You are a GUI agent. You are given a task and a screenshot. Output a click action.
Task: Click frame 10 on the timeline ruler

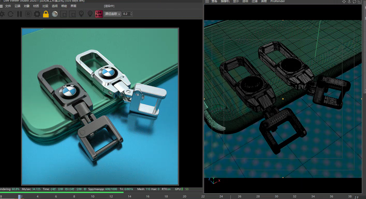93,196
